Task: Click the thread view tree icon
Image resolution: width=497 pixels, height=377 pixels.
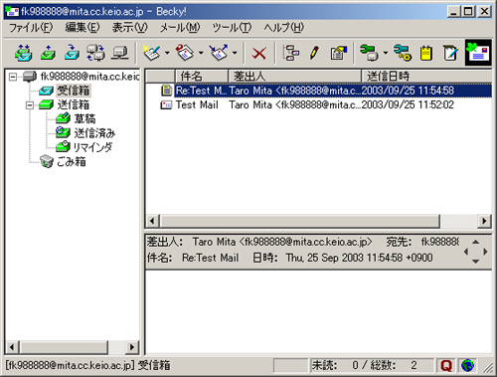Action: pyautogui.click(x=291, y=53)
